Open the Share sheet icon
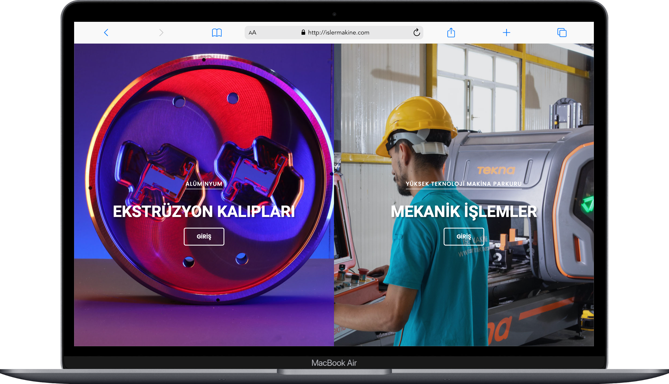Image resolution: width=669 pixels, height=384 pixels. [x=451, y=33]
